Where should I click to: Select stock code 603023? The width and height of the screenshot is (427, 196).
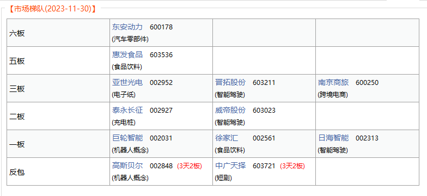(x=264, y=111)
